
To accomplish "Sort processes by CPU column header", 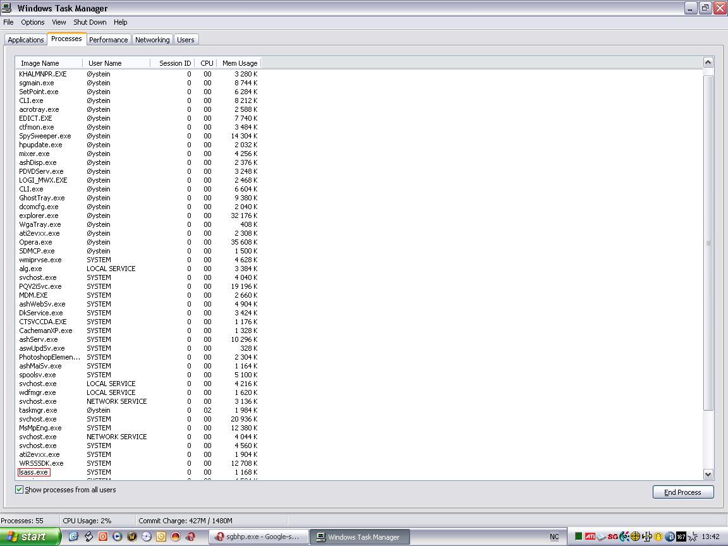I will point(205,63).
